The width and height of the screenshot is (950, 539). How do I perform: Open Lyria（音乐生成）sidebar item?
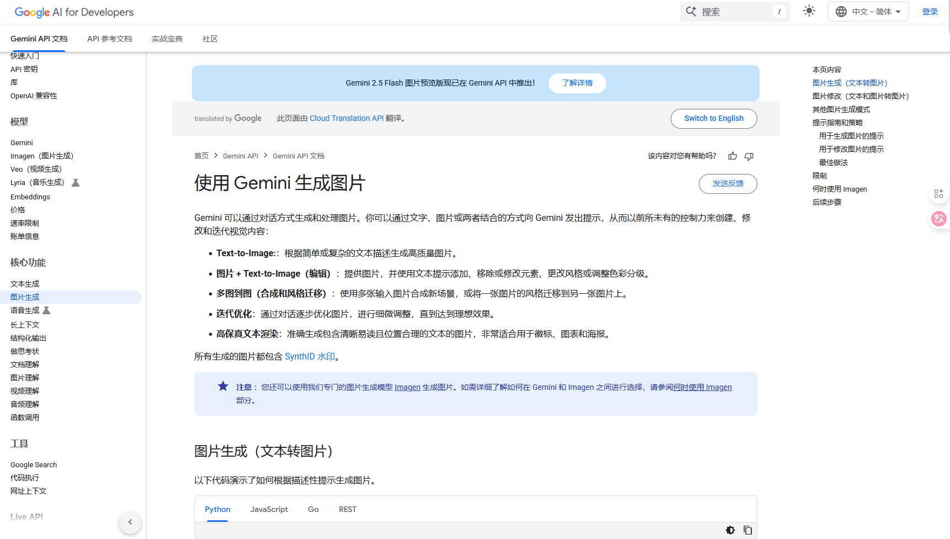38,182
